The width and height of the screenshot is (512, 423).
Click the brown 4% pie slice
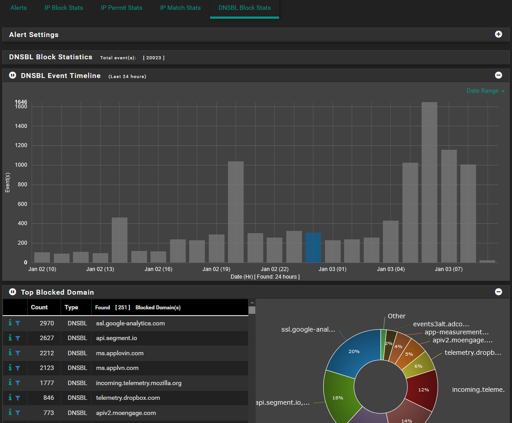[x=398, y=346]
